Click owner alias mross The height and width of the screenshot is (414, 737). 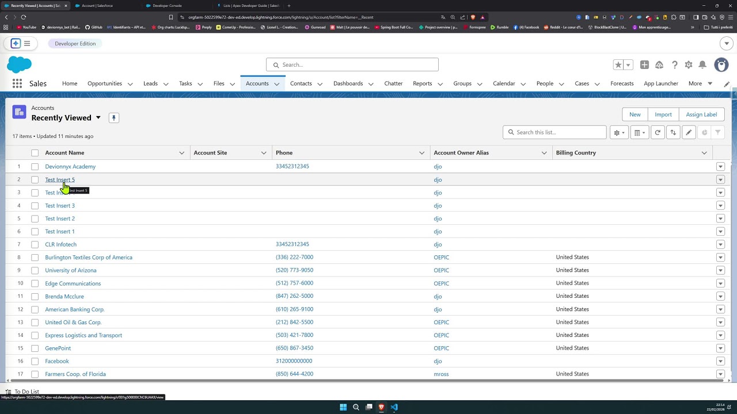click(x=441, y=374)
